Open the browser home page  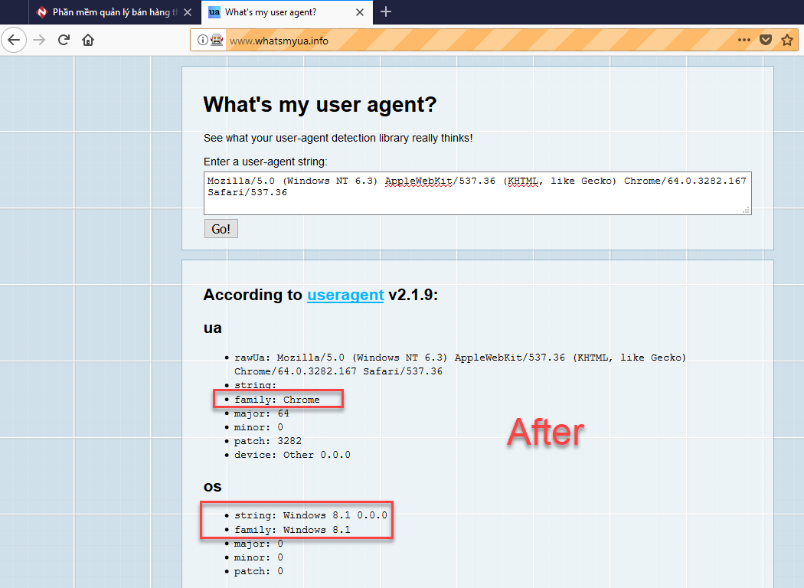[88, 40]
